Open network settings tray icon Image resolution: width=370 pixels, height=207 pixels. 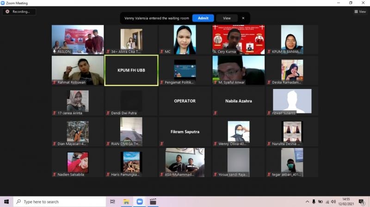coord(327,201)
